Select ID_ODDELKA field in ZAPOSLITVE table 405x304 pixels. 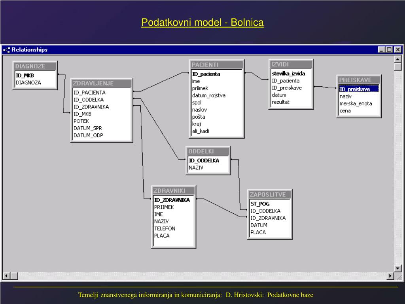coord(265,211)
